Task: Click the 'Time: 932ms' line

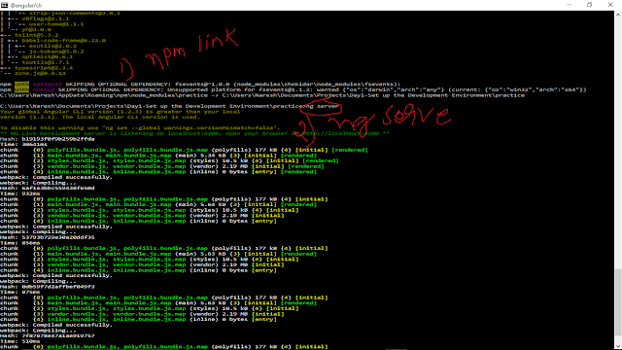Action: (x=20, y=193)
